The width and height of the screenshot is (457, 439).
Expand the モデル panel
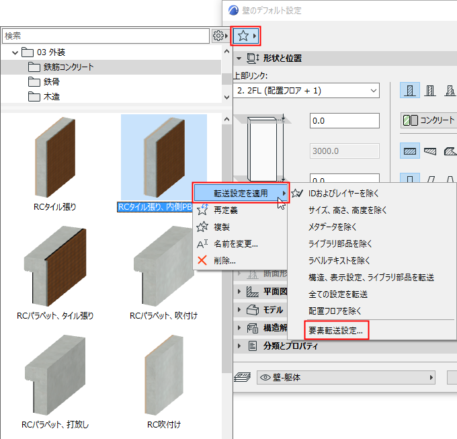[239, 309]
